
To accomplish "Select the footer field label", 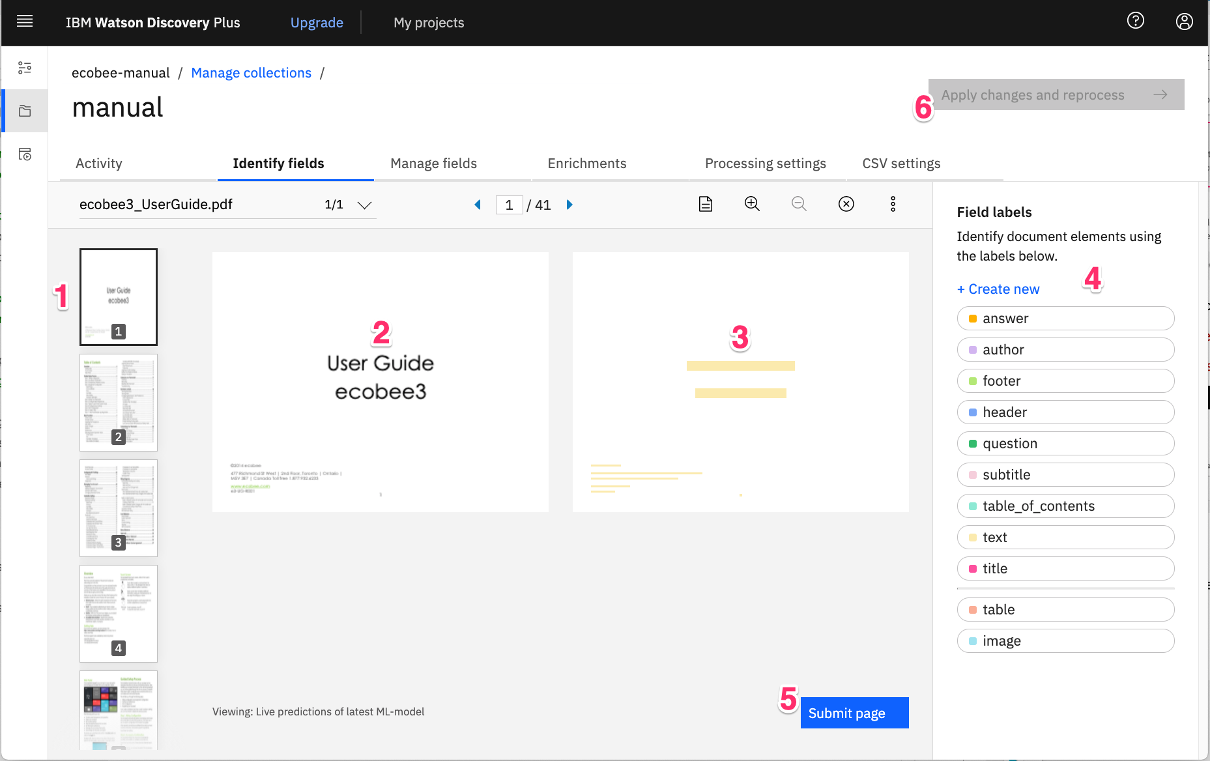I will [1066, 381].
